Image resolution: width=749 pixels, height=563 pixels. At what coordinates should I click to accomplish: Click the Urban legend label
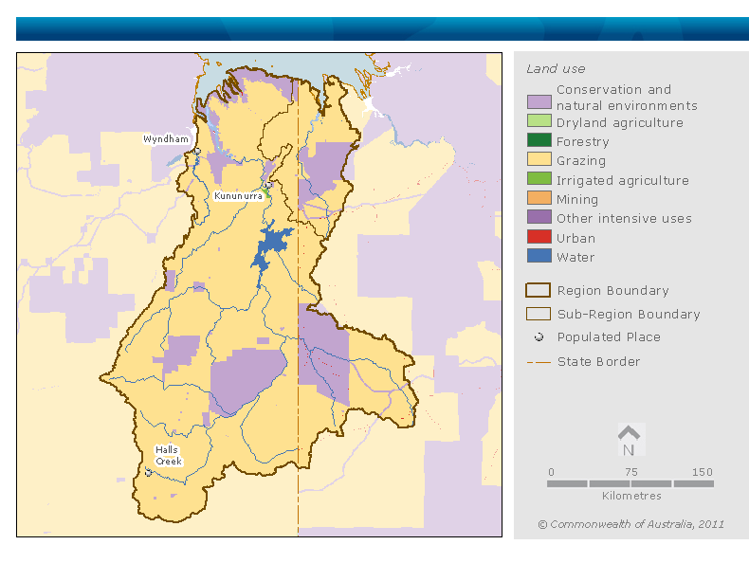575,238
